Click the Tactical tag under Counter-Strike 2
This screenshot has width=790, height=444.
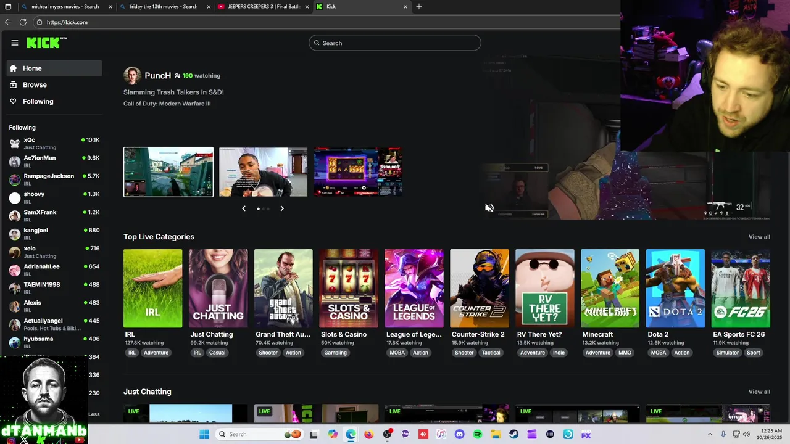coord(491,353)
